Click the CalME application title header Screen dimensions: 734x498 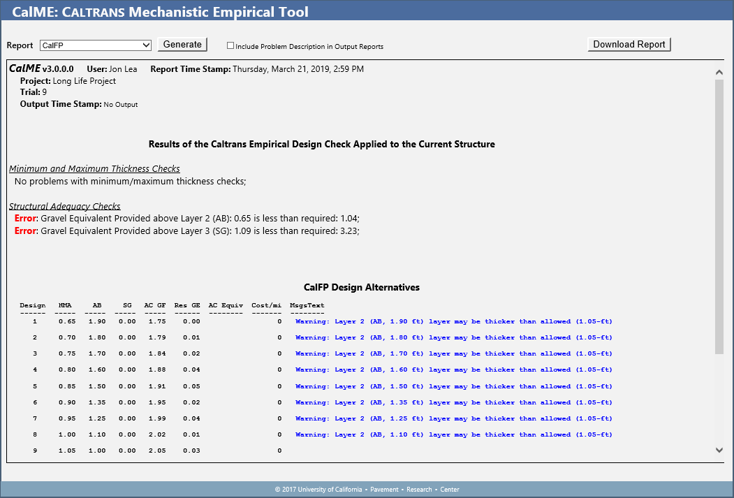click(161, 12)
